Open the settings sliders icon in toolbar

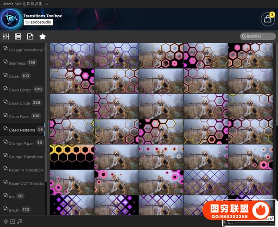6,37
